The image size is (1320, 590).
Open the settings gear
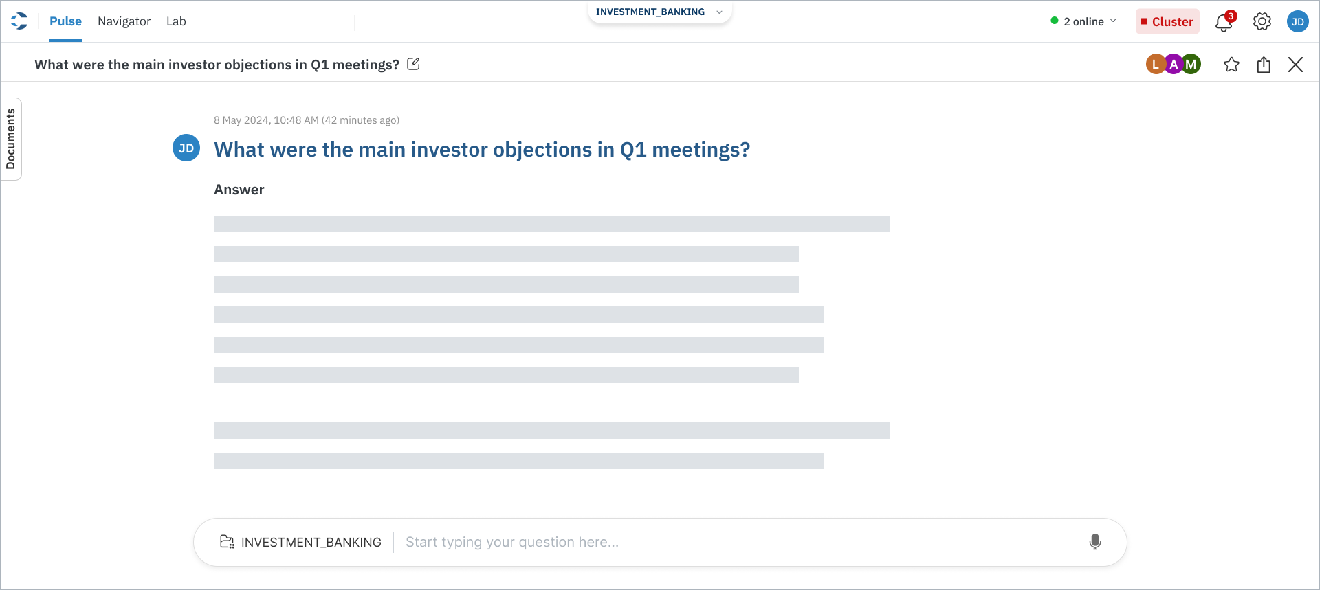click(1262, 22)
